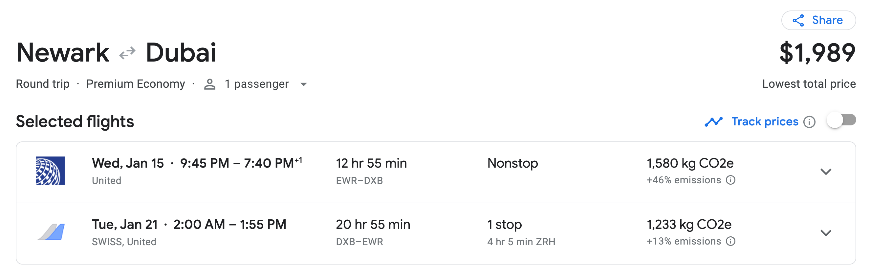Click the round-trip arrows between Newark and Dubai
The image size is (891, 275).
coord(127,53)
